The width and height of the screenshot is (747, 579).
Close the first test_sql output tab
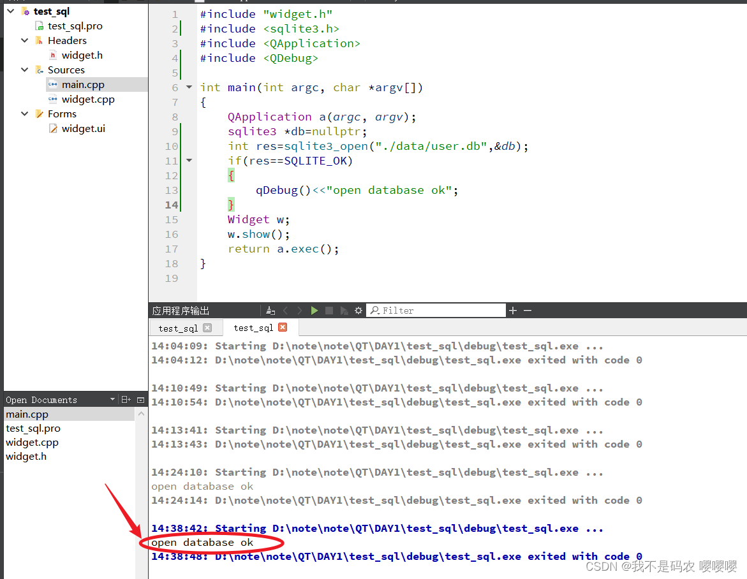(207, 327)
